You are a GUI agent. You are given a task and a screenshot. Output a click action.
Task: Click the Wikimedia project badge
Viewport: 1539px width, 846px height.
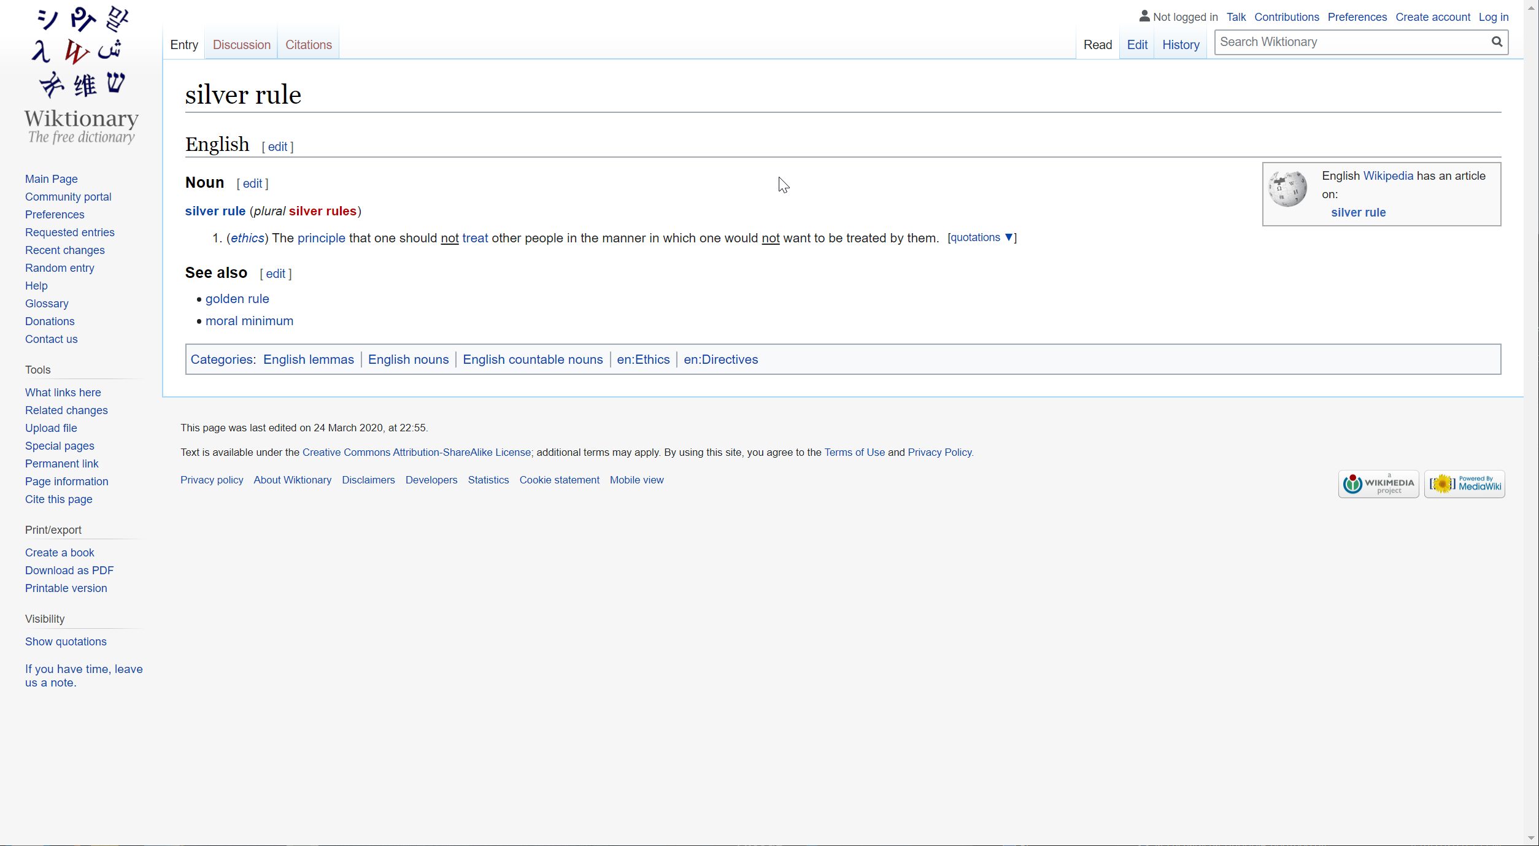[1378, 484]
